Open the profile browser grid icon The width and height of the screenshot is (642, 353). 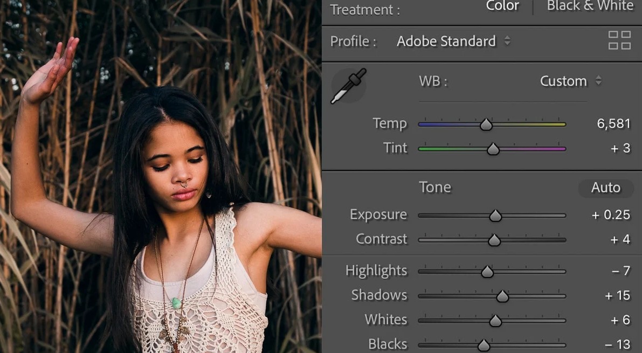coord(619,40)
